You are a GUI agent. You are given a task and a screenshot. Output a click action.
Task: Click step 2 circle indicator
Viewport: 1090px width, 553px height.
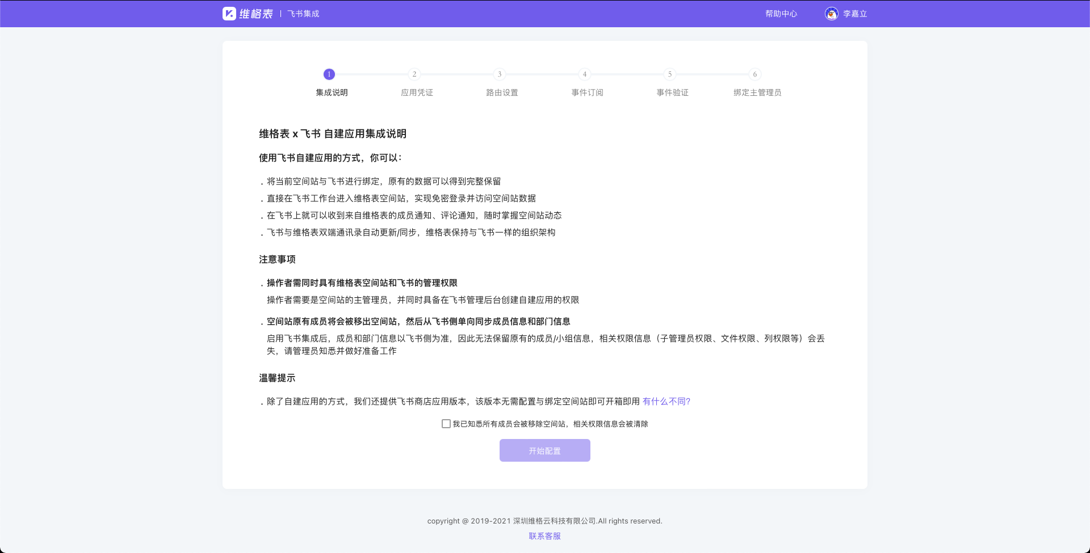(414, 74)
